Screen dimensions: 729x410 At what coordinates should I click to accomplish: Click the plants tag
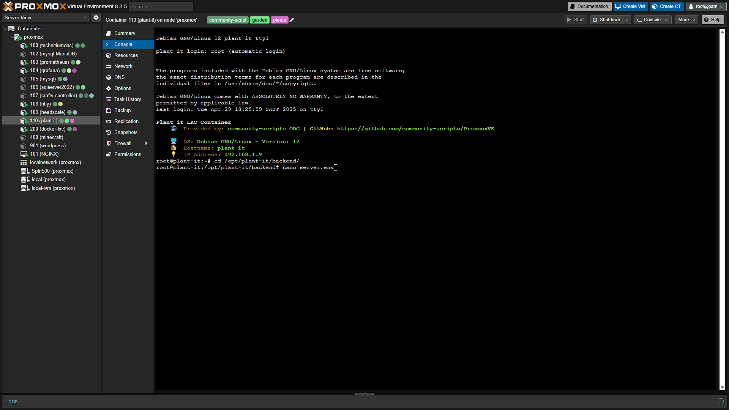(279, 20)
